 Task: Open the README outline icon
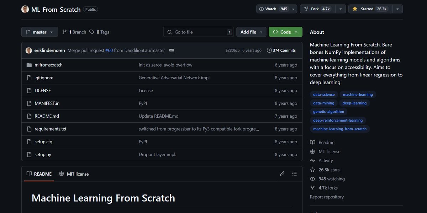pyautogui.click(x=294, y=174)
